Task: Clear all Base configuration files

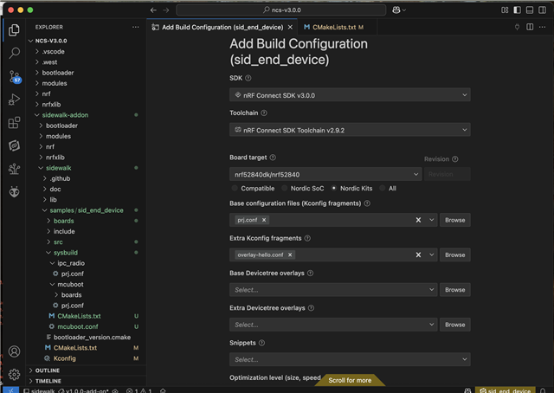Action: pos(418,220)
